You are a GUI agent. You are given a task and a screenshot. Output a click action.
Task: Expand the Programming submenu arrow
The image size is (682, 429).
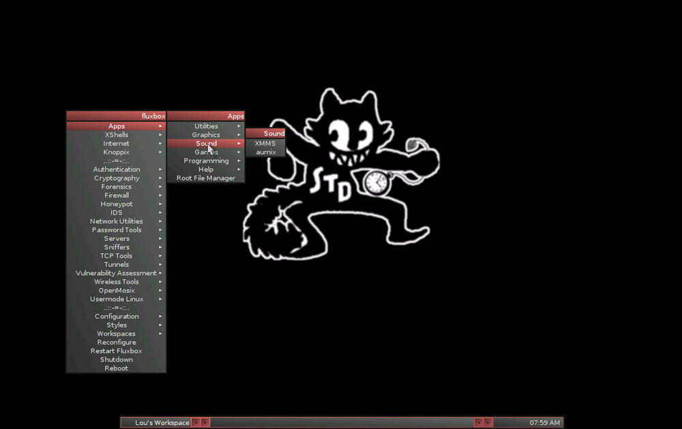[x=239, y=161]
